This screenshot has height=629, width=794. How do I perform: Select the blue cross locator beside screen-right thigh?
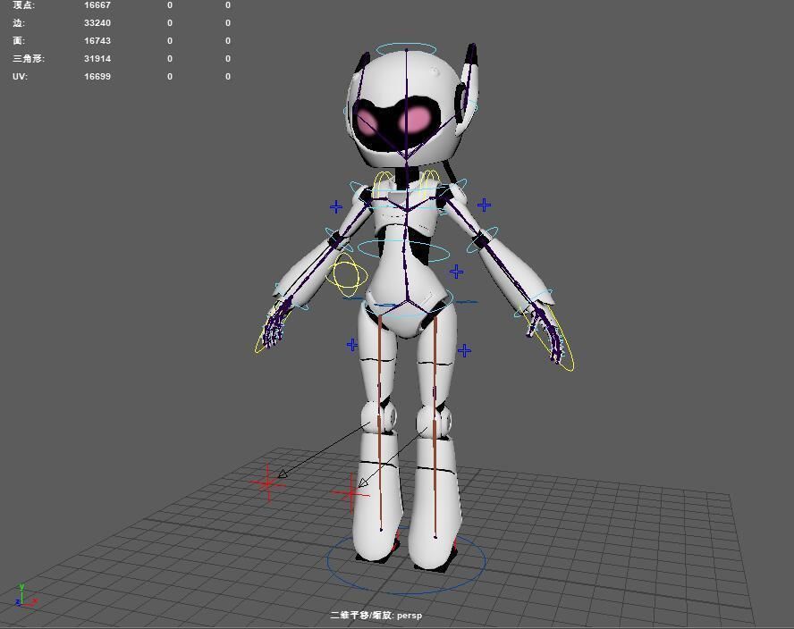coord(464,350)
